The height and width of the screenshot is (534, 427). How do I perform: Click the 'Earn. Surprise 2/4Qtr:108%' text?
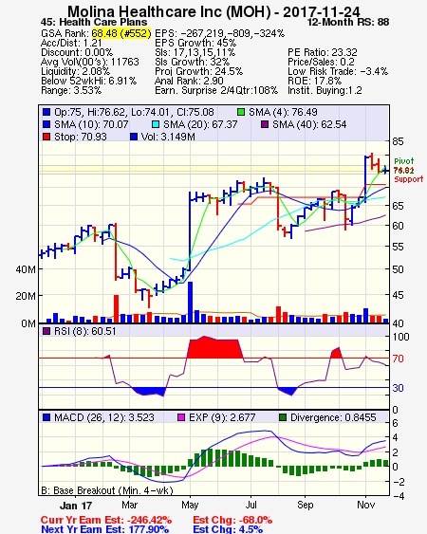216,91
